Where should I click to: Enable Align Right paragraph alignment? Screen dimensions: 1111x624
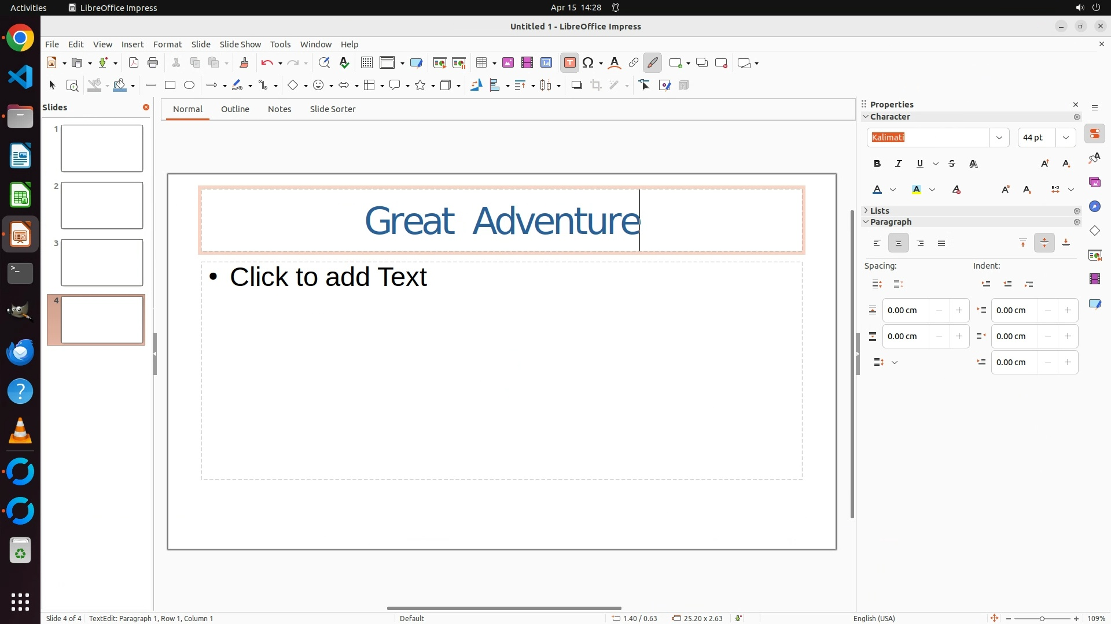coord(920,243)
